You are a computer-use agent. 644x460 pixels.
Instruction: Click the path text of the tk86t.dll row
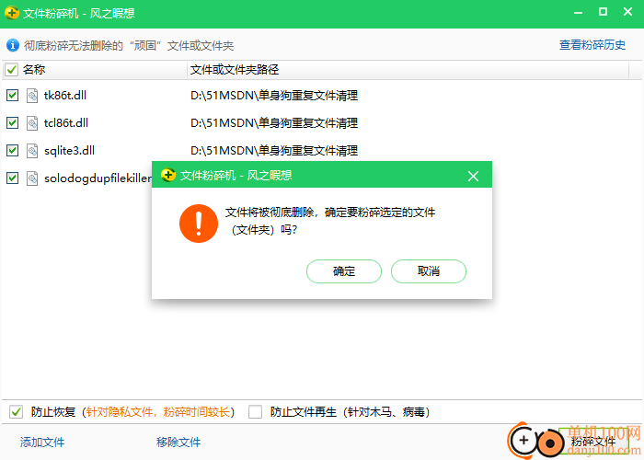coord(274,96)
